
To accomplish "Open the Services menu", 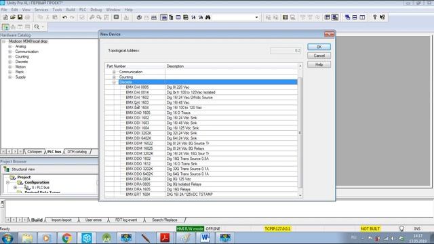I will (x=41, y=9).
